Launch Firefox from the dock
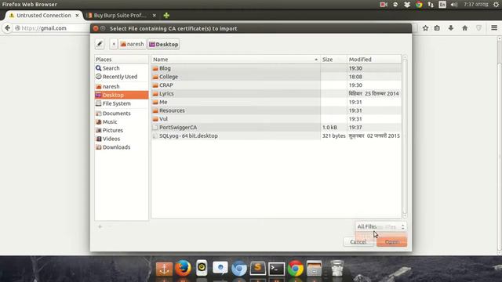This screenshot has height=282, width=502. [183, 268]
